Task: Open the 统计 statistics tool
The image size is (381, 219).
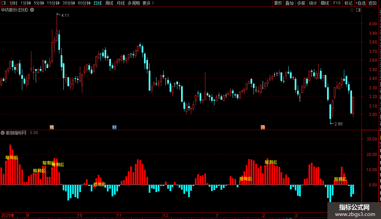Action: (313, 3)
